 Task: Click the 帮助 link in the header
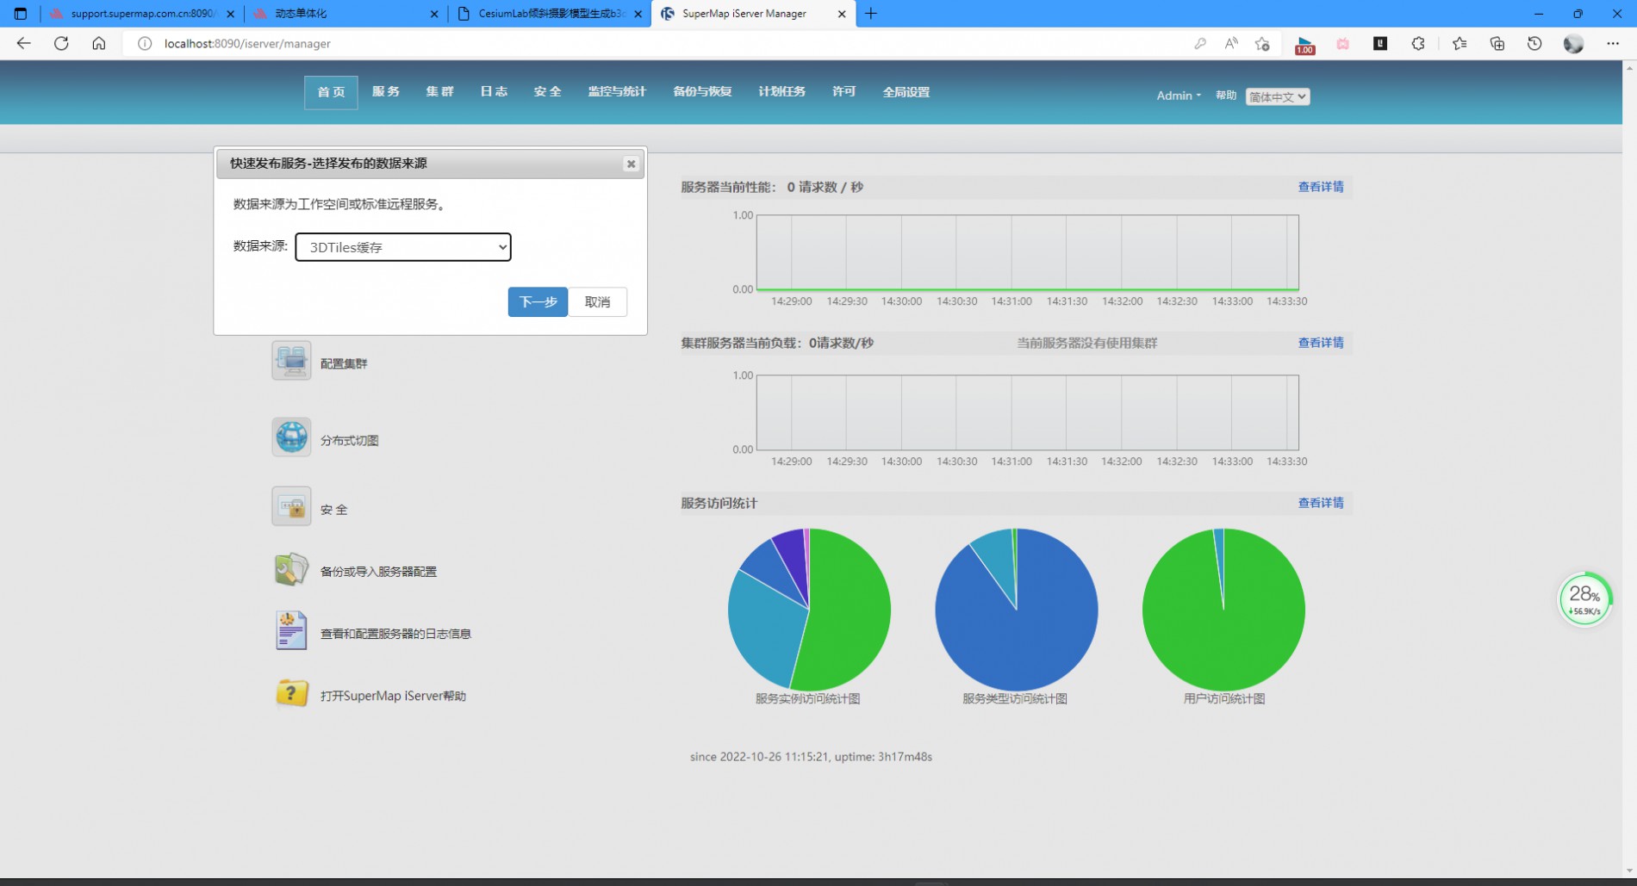coord(1226,96)
